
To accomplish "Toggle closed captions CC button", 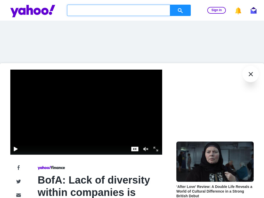I will [x=135, y=149].
